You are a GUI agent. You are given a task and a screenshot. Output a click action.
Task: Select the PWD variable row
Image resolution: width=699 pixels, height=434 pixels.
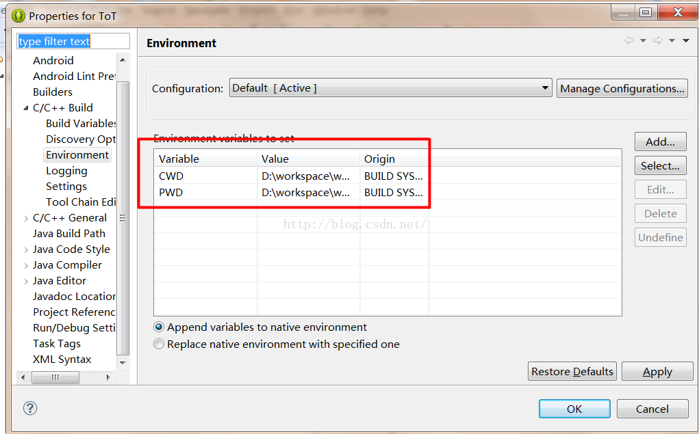[387, 192]
